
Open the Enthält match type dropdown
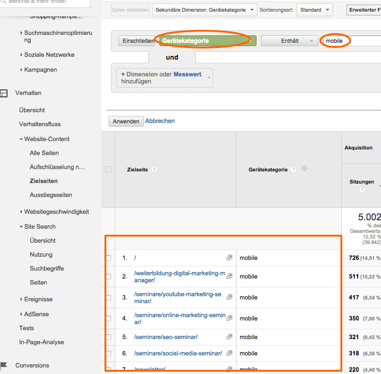(289, 41)
